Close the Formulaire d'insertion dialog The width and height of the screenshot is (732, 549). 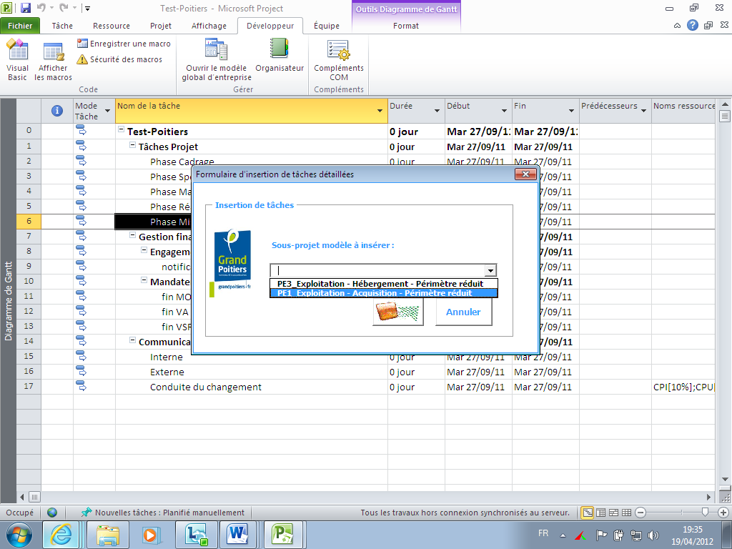tap(525, 174)
